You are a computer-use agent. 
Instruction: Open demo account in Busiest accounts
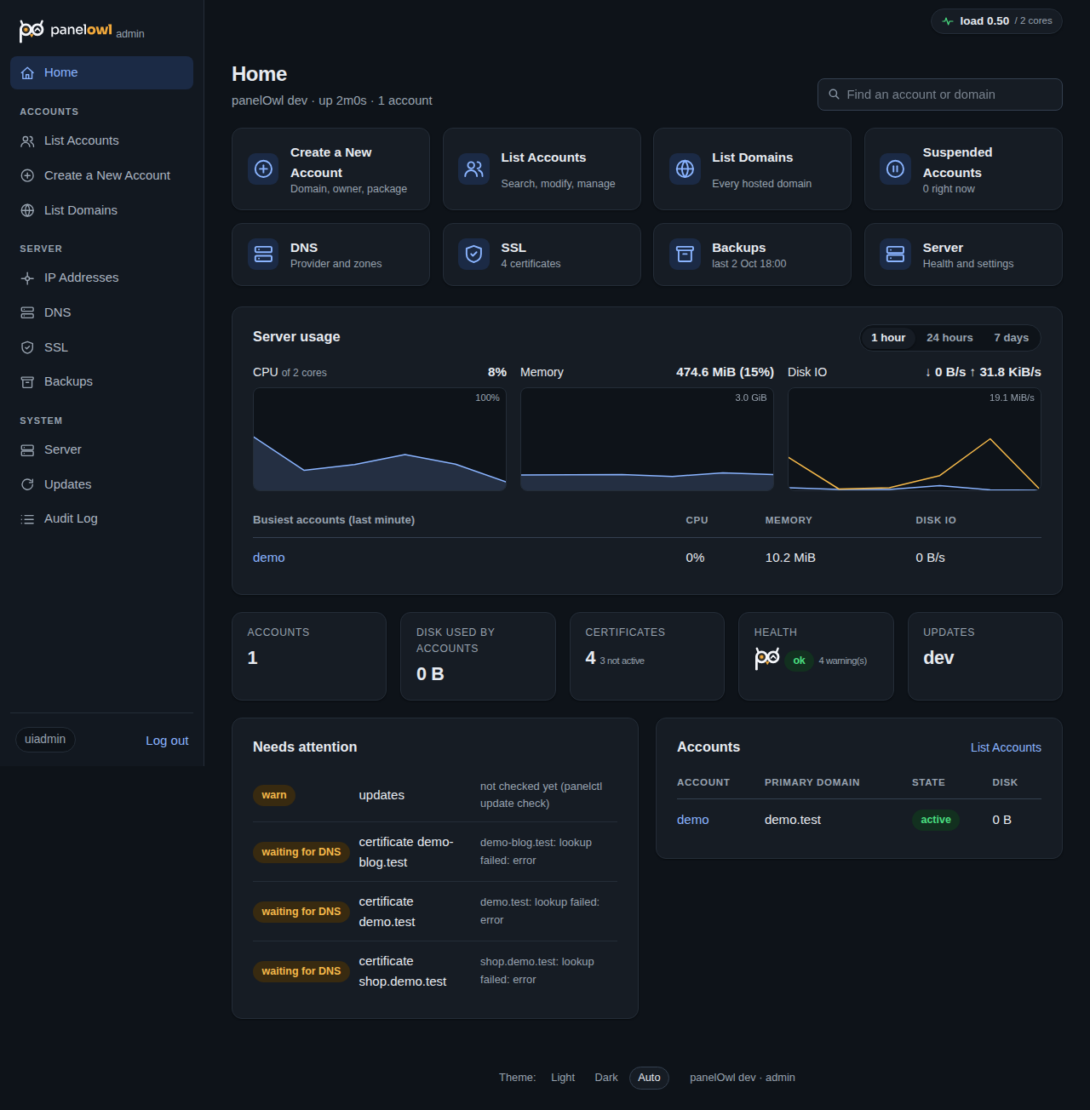point(269,558)
